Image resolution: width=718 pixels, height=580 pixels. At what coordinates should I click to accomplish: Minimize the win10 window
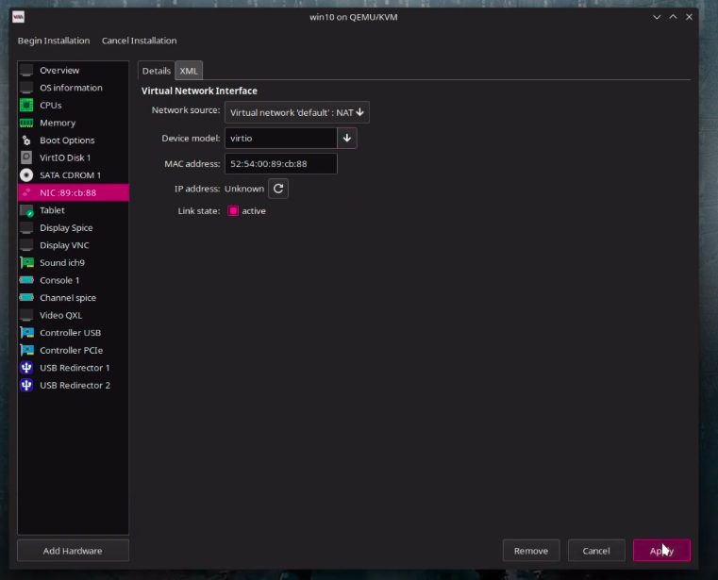click(x=657, y=17)
